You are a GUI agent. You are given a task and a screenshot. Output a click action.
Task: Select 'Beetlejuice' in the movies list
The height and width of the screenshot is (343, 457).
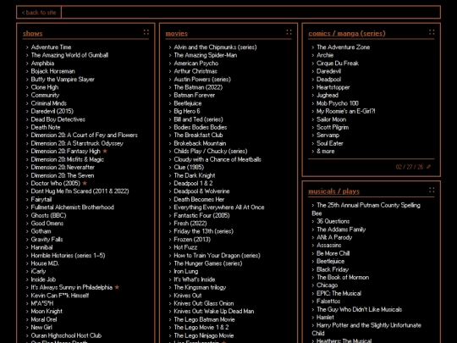(x=187, y=103)
